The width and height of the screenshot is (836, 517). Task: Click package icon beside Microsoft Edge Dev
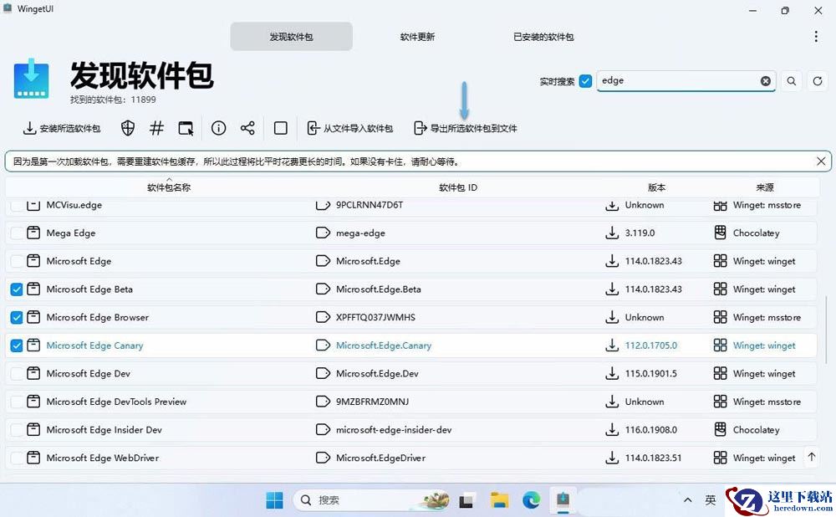33,373
